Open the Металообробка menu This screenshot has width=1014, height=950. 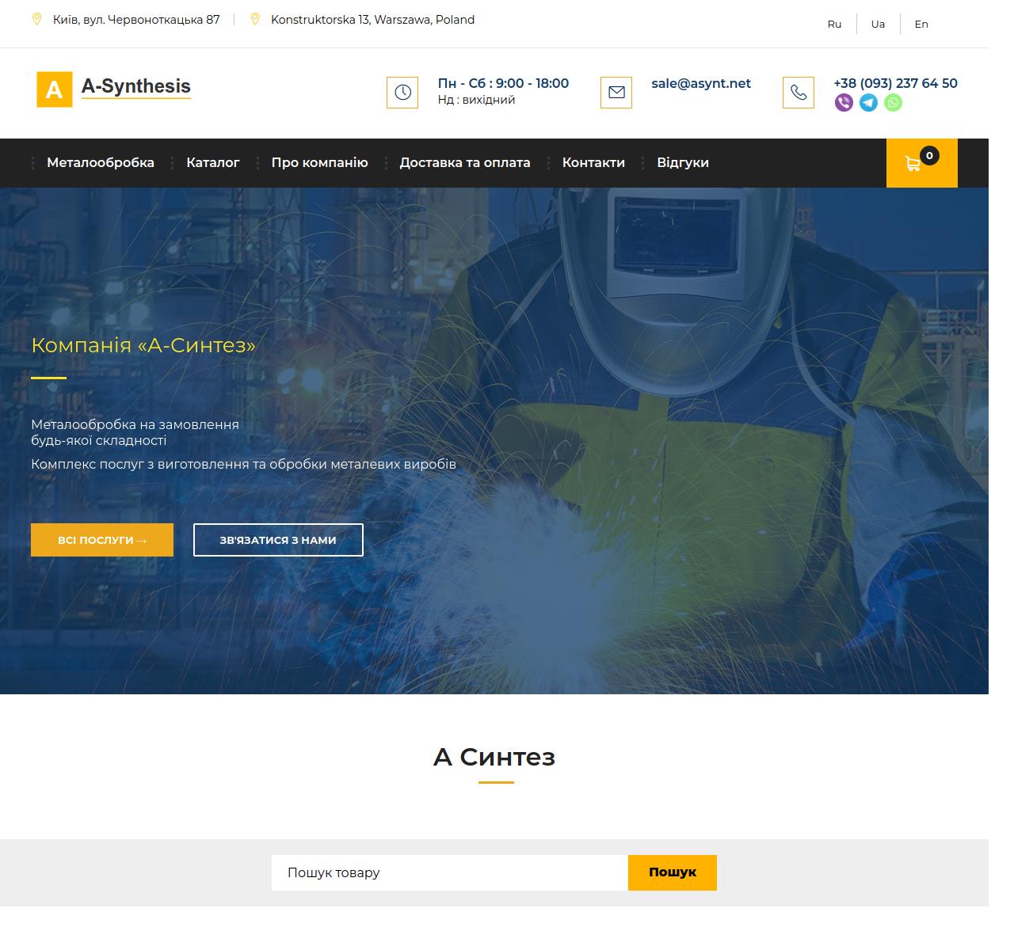click(x=101, y=163)
